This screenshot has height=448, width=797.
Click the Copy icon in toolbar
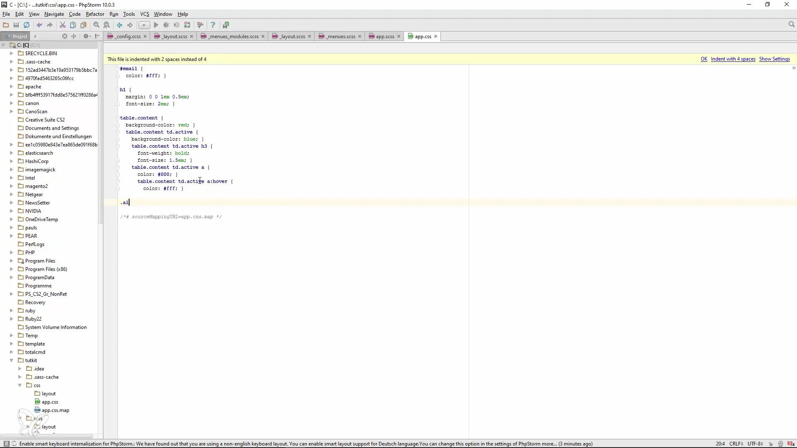[73, 25]
